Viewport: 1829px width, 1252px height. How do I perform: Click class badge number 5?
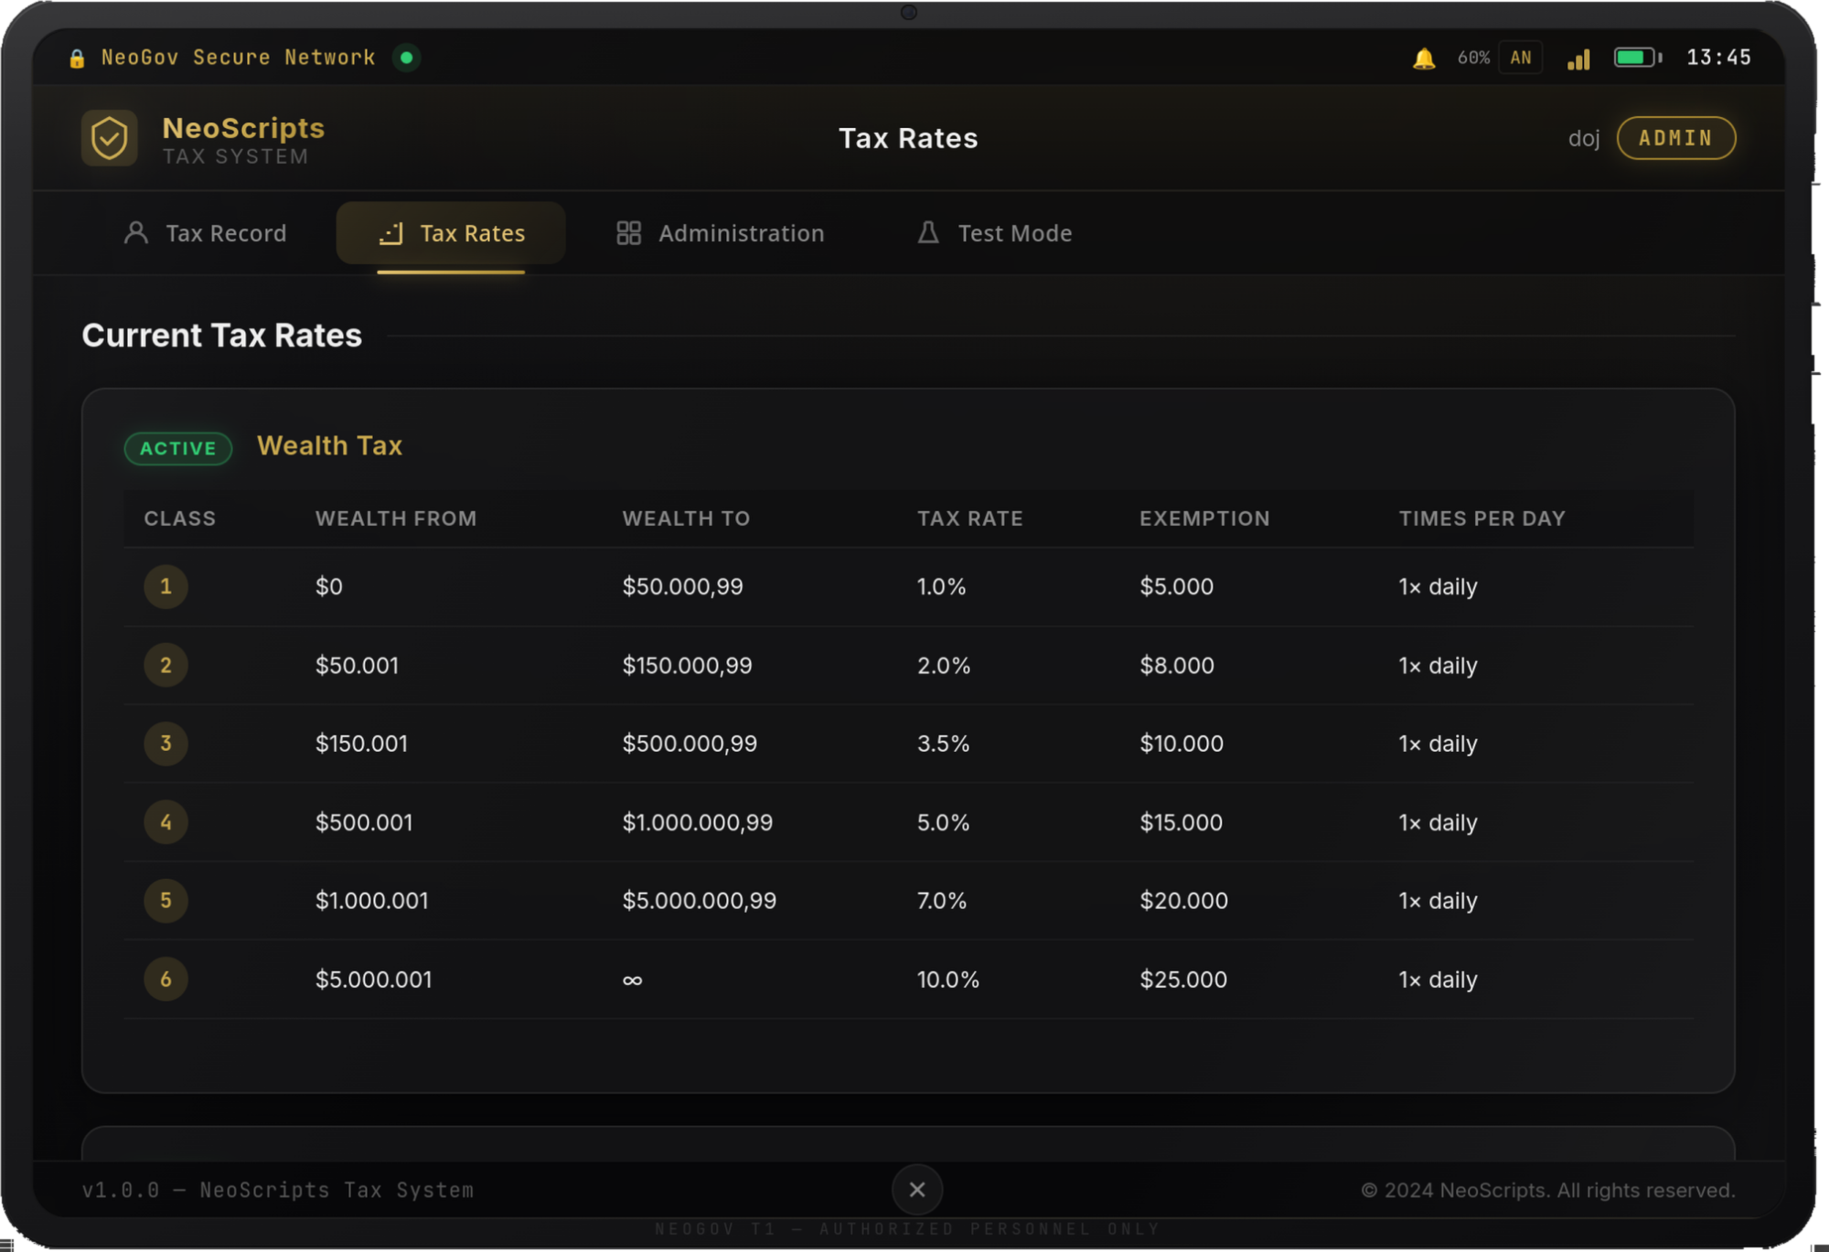(166, 900)
